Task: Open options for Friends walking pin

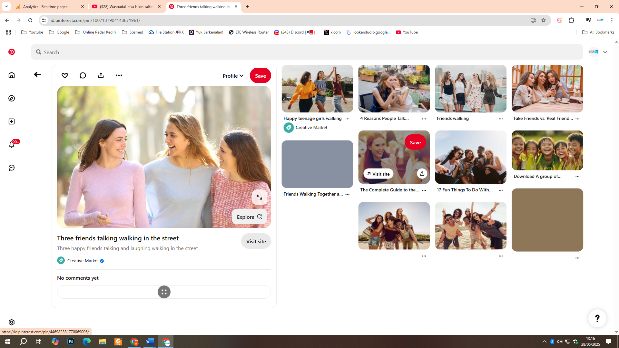Action: 501,119
